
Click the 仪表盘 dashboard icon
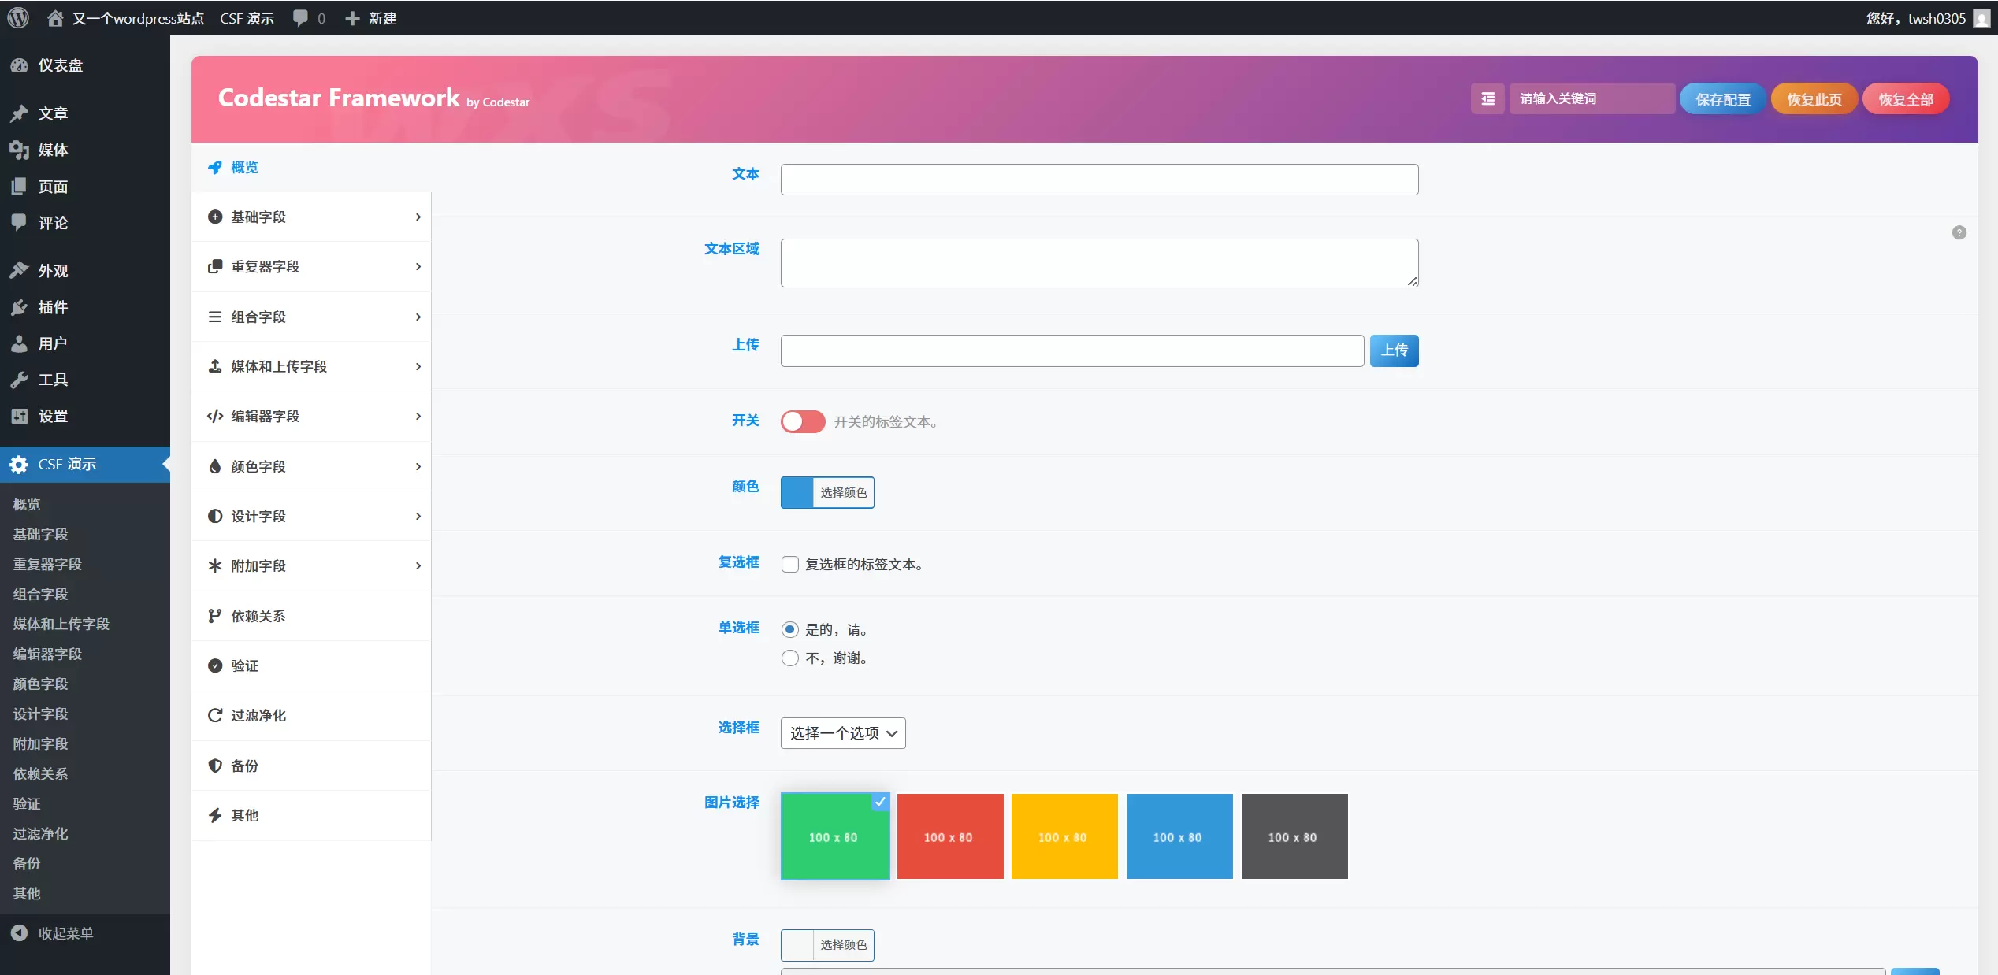point(20,65)
